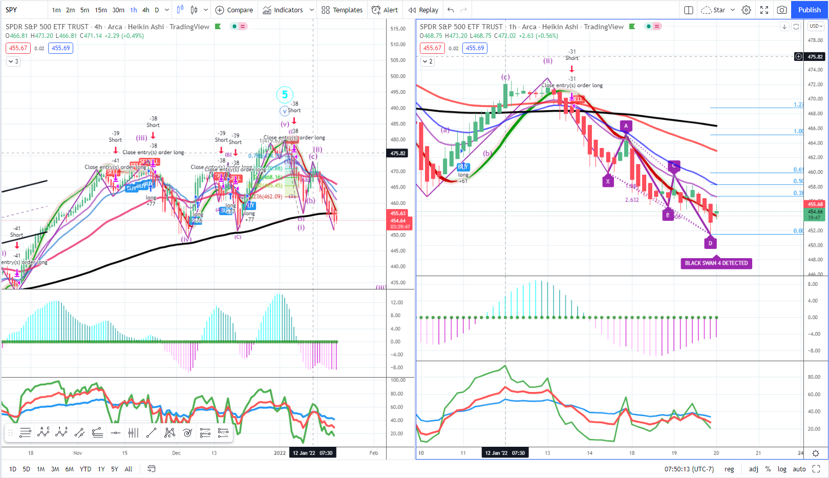829x478 pixels.
Task: Set date range to 5D
Action: pyautogui.click(x=27, y=469)
